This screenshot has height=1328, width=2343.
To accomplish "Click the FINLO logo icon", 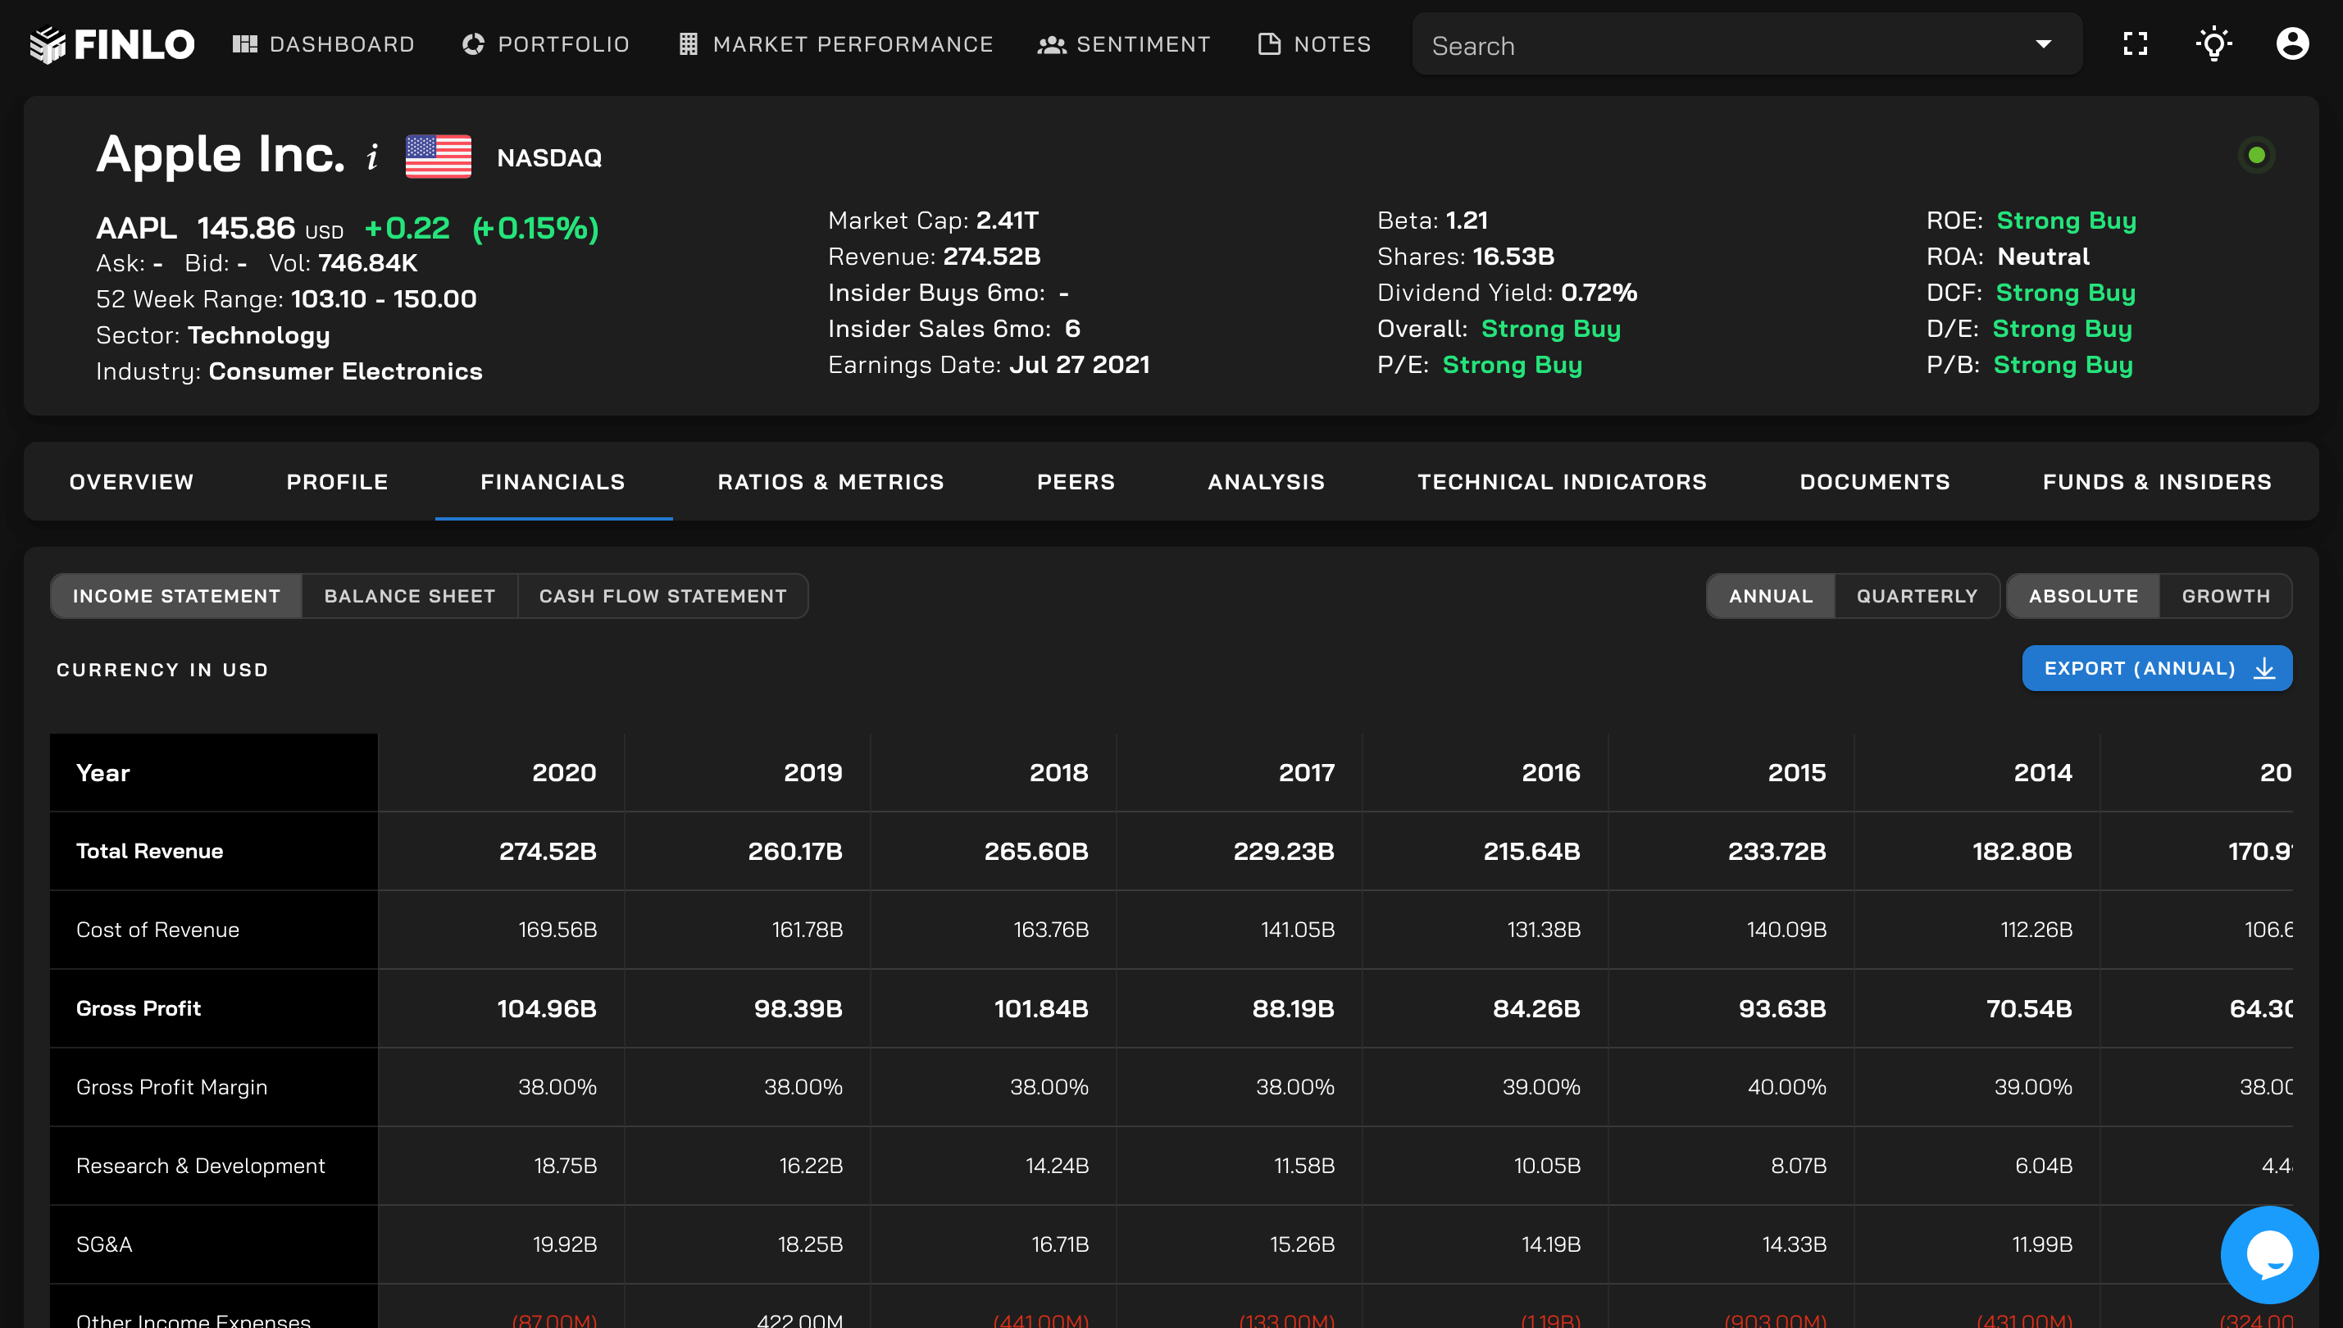I will (x=48, y=45).
